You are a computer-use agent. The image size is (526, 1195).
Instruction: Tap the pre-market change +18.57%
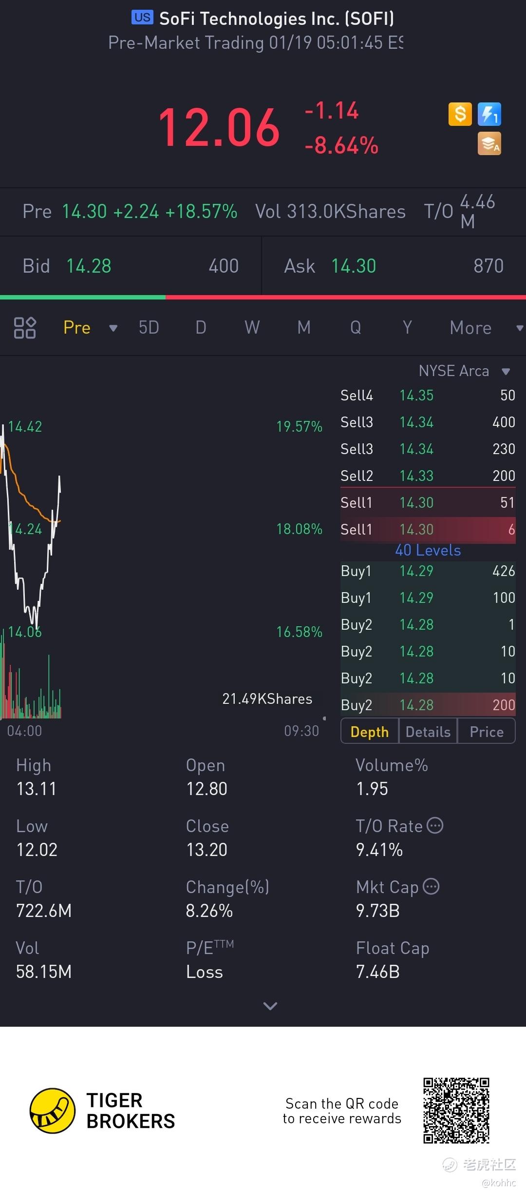click(201, 212)
